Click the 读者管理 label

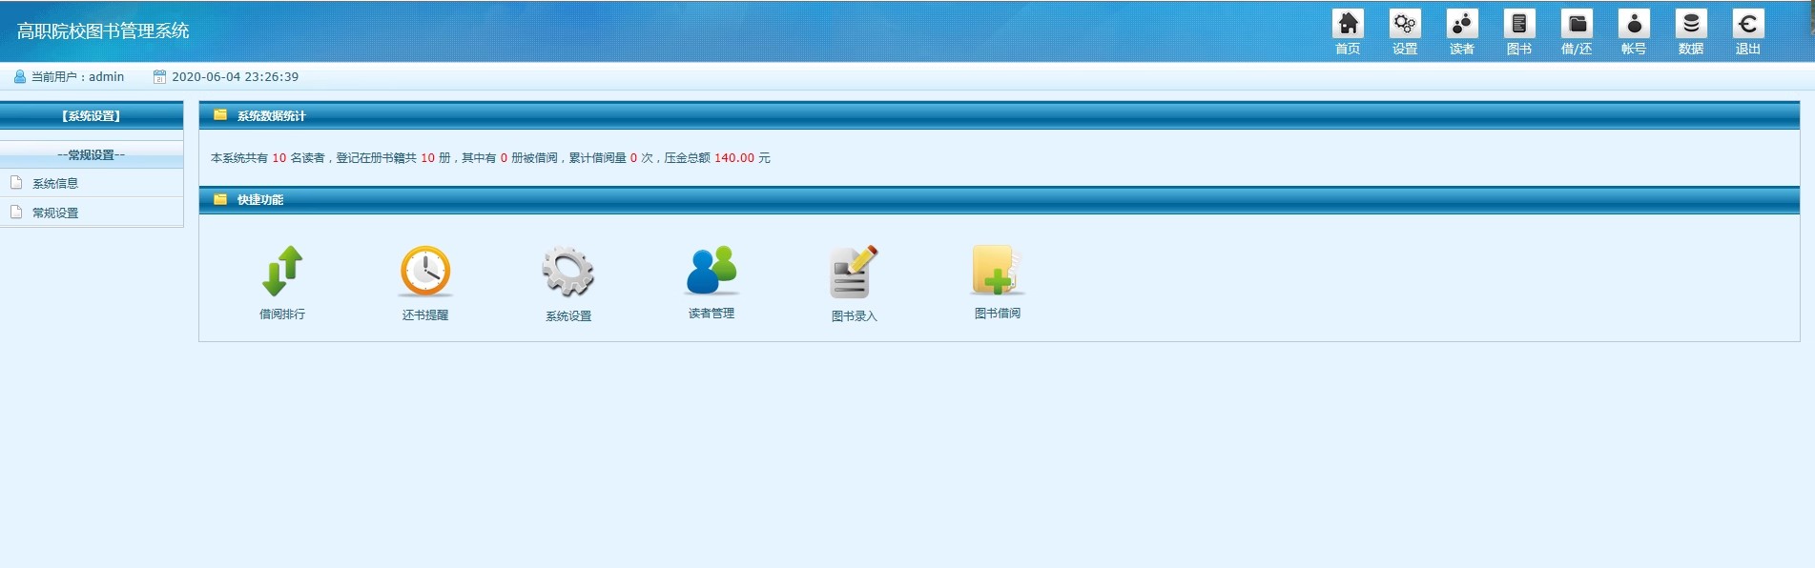click(712, 313)
